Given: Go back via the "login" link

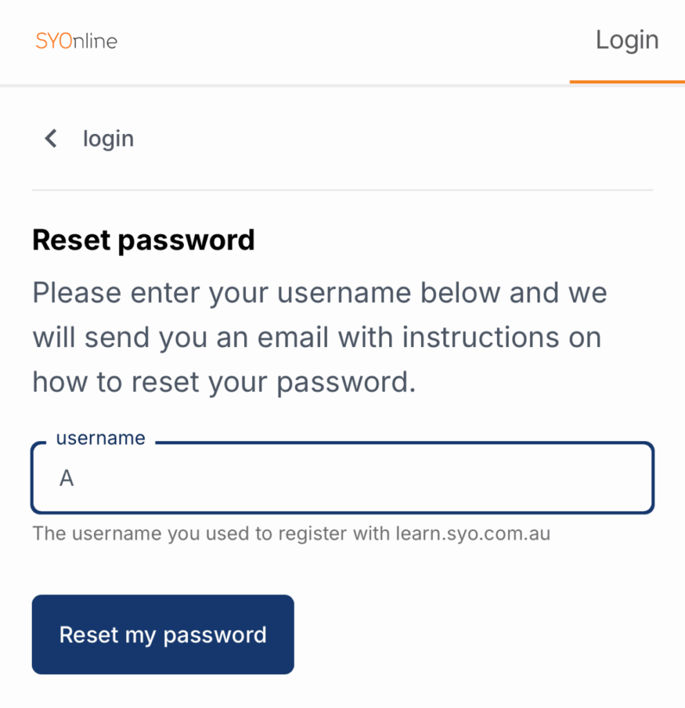Looking at the screenshot, I should (x=108, y=139).
